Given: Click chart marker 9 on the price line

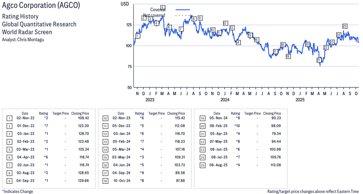Looking at the screenshot, I should [x=200, y=18].
